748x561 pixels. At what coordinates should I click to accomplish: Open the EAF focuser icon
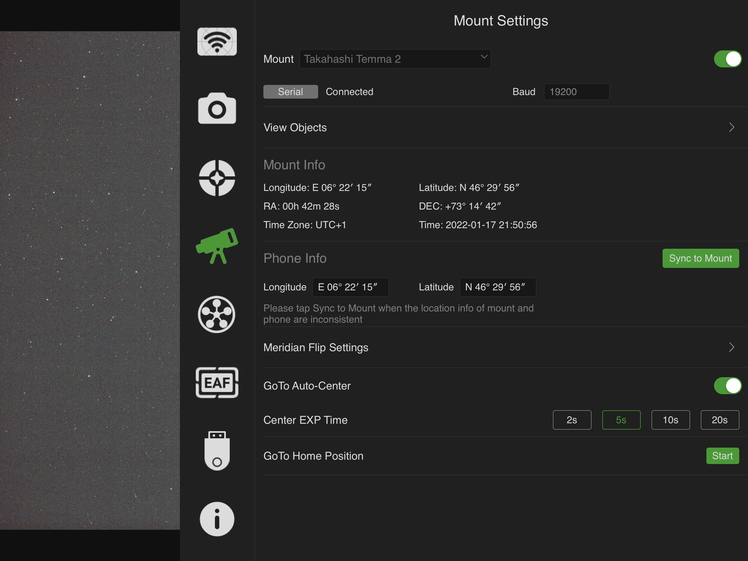[x=217, y=382]
